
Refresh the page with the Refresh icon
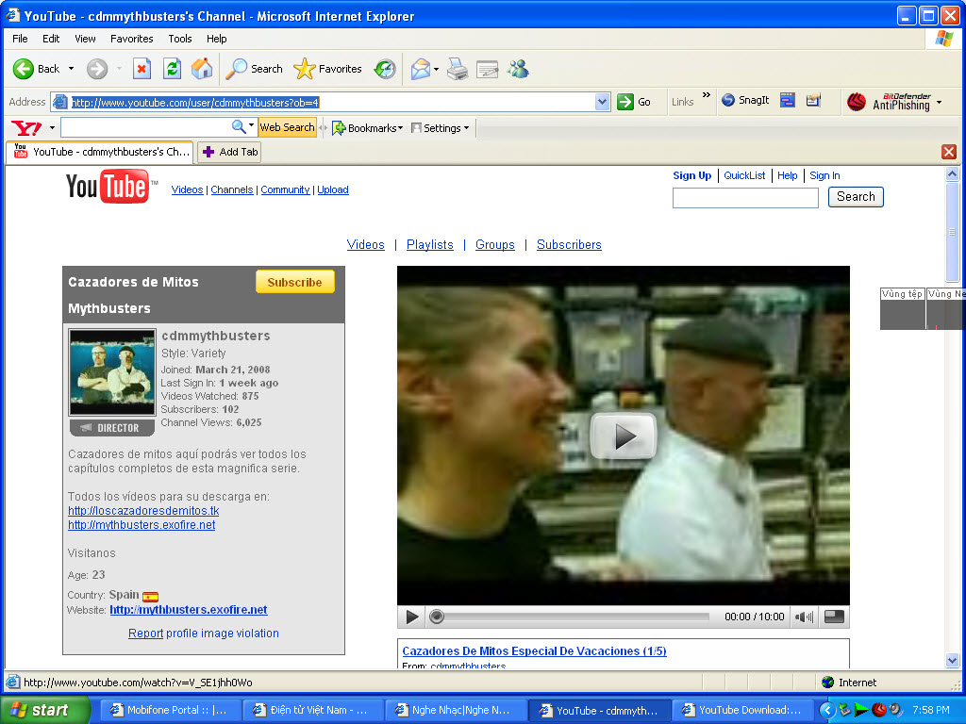pyautogui.click(x=172, y=69)
